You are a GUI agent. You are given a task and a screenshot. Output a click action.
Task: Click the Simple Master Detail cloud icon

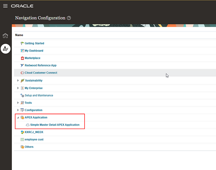[x=28, y=125]
